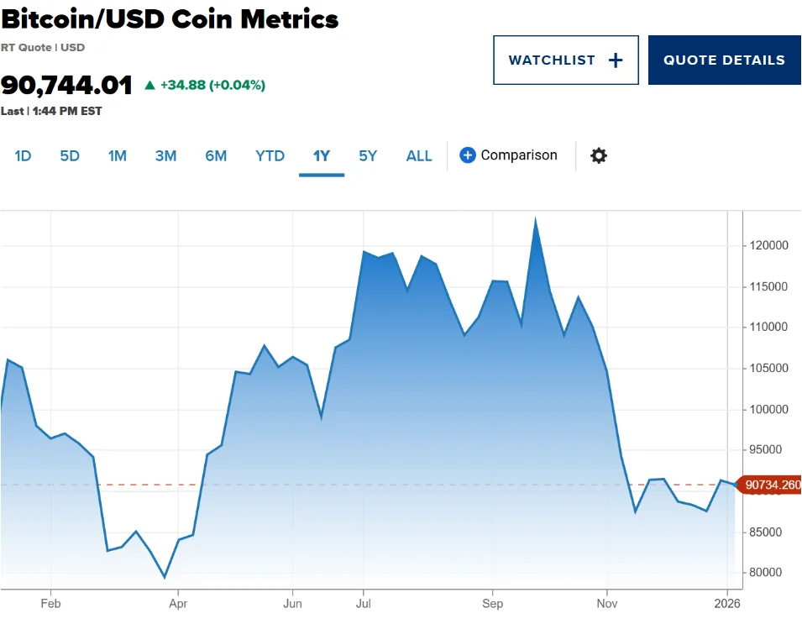Open Quote Details page

pyautogui.click(x=724, y=60)
